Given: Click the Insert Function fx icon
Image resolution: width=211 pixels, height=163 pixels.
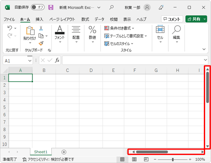Looking at the screenshot, I should click(x=57, y=60).
